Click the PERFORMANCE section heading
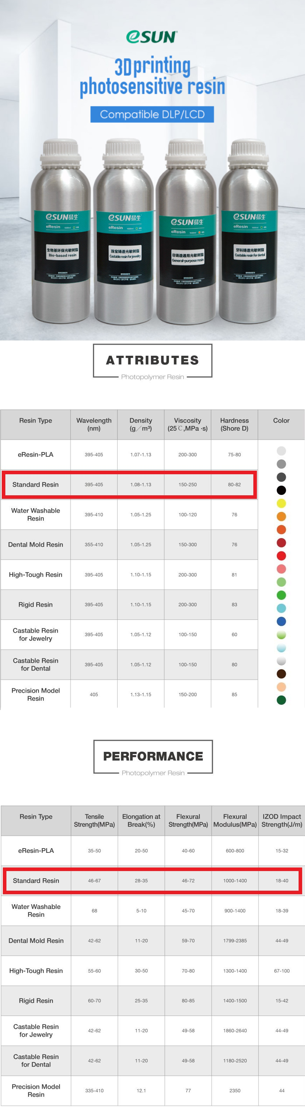Image resolution: width=305 pixels, height=1108 pixels. 153,756
